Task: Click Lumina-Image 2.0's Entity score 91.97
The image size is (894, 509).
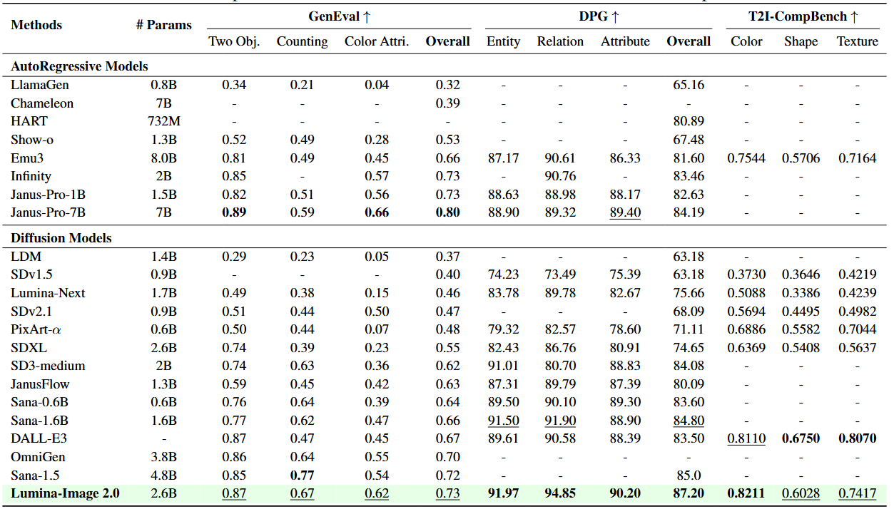Action: coord(503,493)
